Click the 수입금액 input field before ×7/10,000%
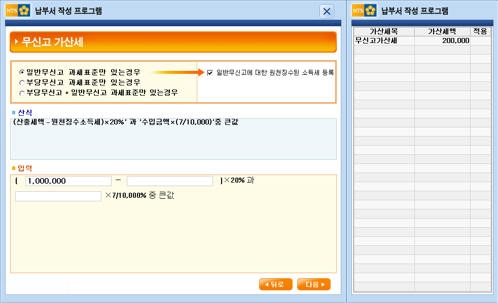Image resolution: width=498 pixels, height=303 pixels. 58,196
